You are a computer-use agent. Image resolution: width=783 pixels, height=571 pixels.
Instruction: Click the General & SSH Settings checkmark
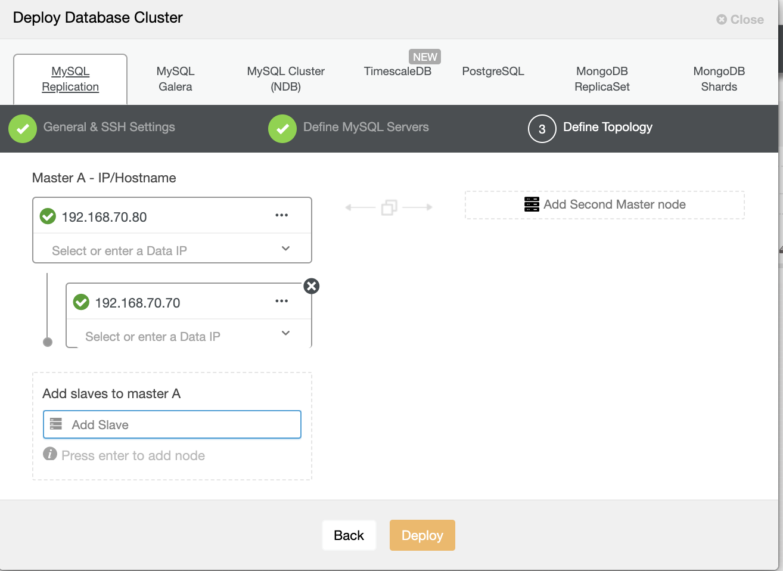23,129
